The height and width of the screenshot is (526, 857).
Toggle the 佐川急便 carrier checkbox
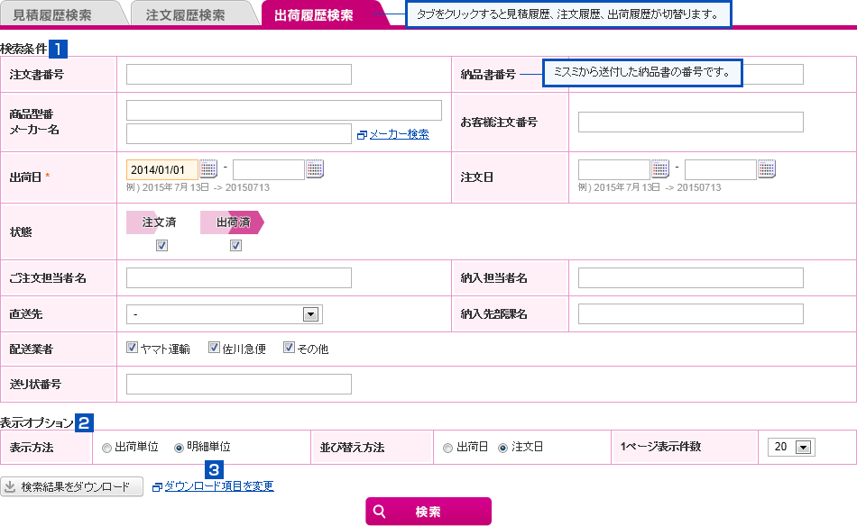coord(214,348)
